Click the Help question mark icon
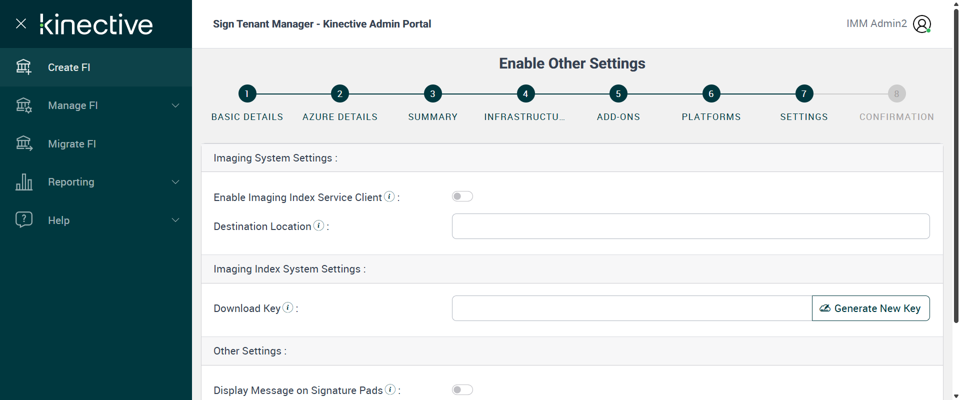 (x=23, y=220)
